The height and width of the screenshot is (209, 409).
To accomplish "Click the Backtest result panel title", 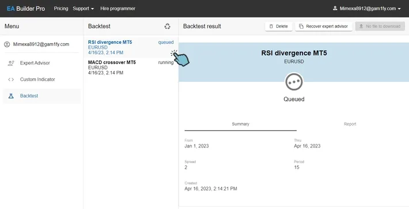I will click(x=202, y=26).
